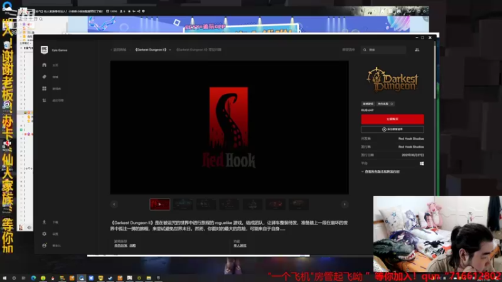Go back to the store link
This screenshot has width=502, height=282.
[x=119, y=50]
